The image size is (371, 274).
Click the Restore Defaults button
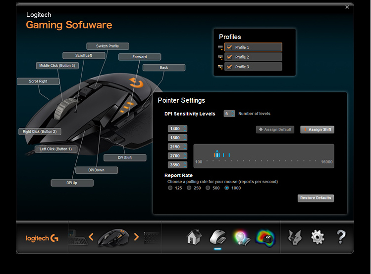coord(316,198)
